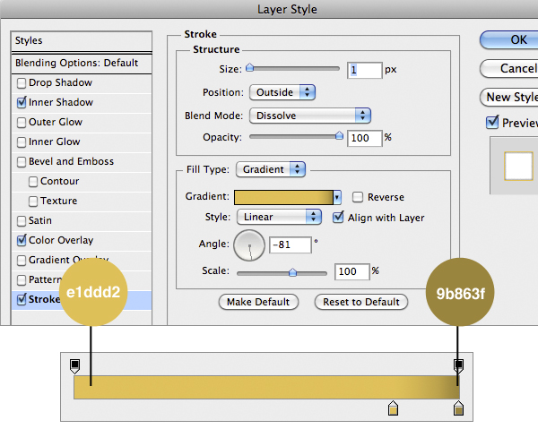Click the Size px input field
538x446 pixels.
click(365, 69)
